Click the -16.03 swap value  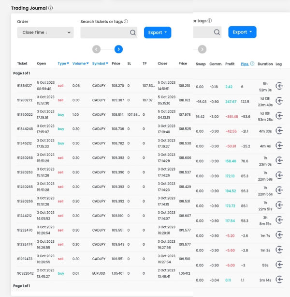201,102
